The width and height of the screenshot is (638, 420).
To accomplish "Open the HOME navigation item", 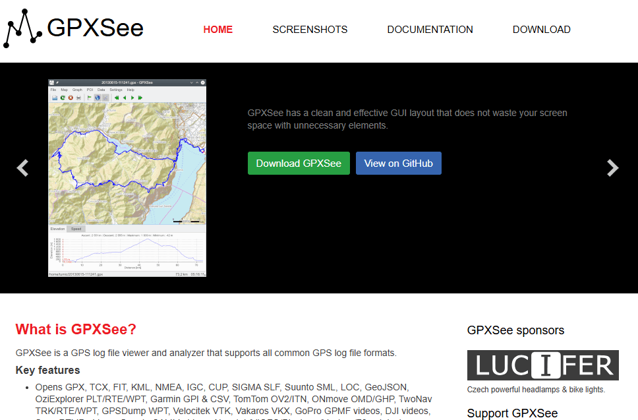I will click(217, 30).
